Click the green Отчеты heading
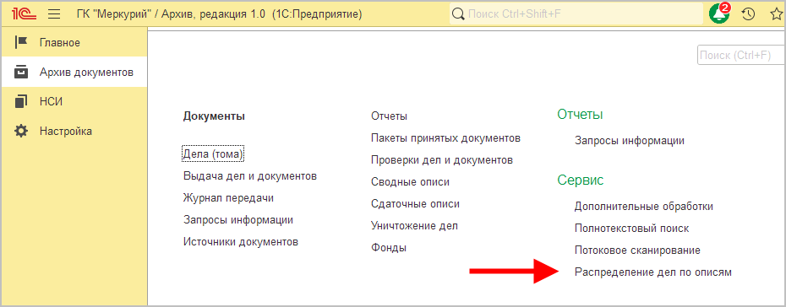This screenshot has height=307, width=786. coord(580,115)
